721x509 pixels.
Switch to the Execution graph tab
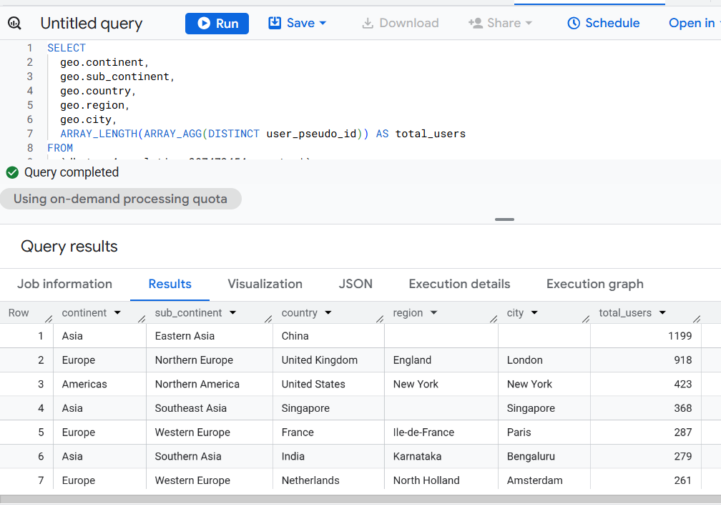(594, 284)
